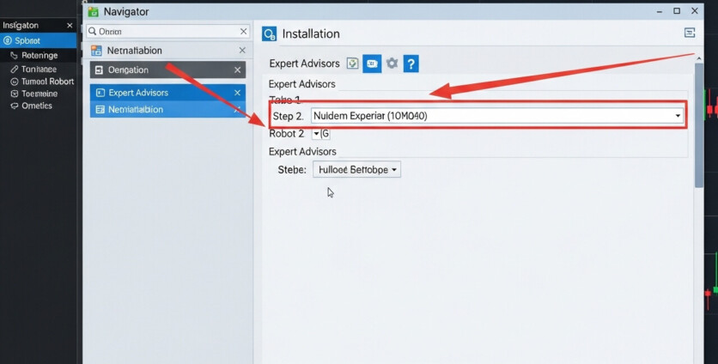Viewport: 718px width, 364px height.
Task: Click the blue Installation header icon
Action: 270,33
